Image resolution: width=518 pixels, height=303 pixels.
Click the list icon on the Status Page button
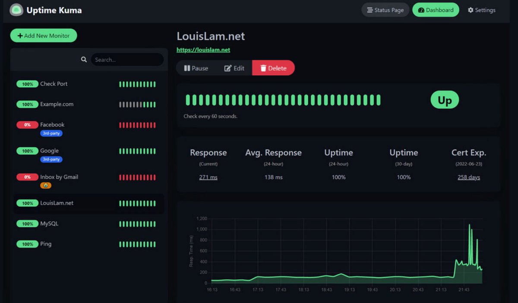pyautogui.click(x=370, y=9)
